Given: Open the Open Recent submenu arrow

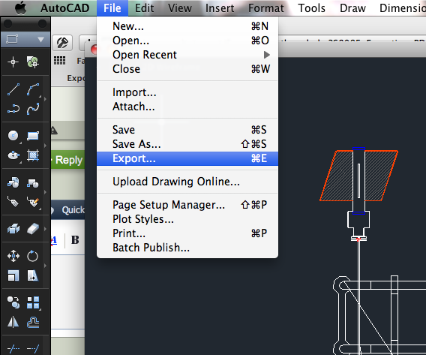Looking at the screenshot, I should pos(266,55).
